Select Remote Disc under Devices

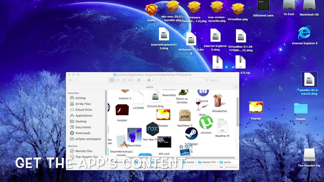click(x=84, y=151)
